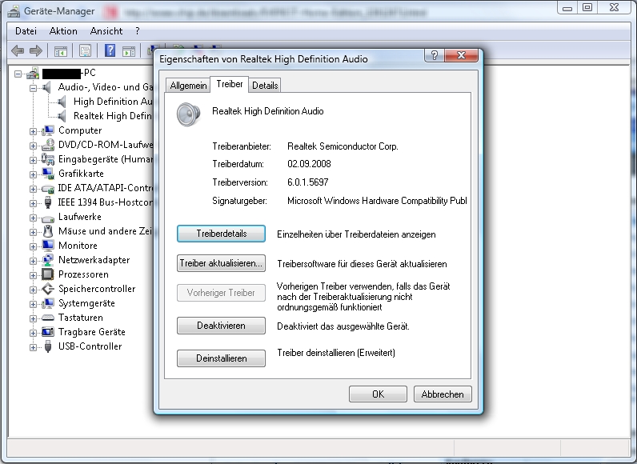Image resolution: width=637 pixels, height=464 pixels.
Task: Click the driver version '6.0.1.5697'
Action: pyautogui.click(x=307, y=182)
